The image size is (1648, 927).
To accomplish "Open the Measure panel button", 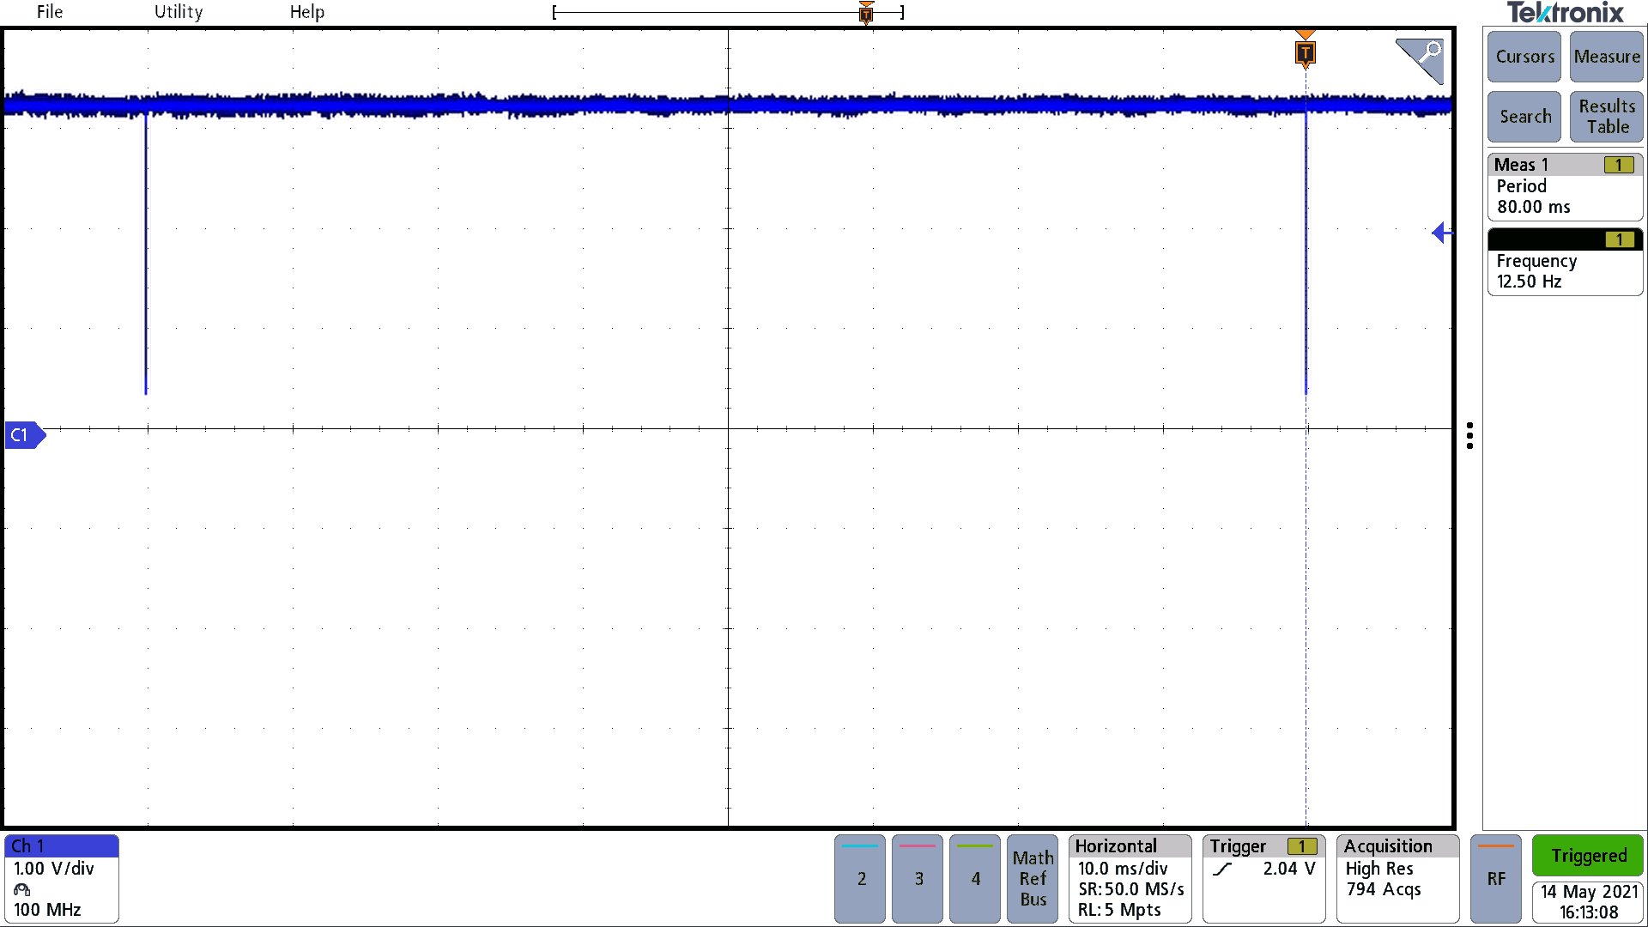I will [1606, 57].
